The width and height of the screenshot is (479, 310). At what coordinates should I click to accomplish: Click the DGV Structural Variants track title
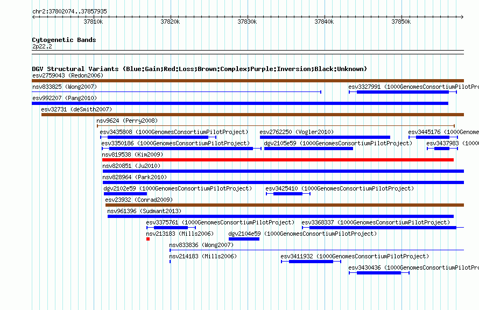pyautogui.click(x=200, y=69)
